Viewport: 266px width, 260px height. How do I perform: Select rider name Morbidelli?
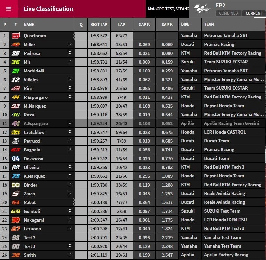click(34, 71)
